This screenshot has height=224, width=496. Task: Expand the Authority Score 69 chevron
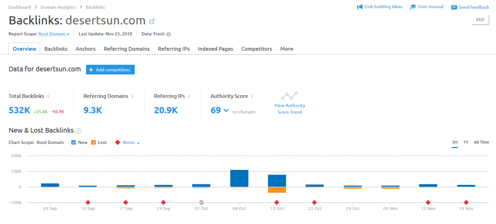click(x=226, y=111)
